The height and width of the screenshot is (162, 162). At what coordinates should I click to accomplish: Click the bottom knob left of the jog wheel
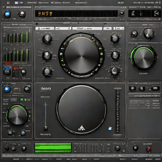pos(47,72)
